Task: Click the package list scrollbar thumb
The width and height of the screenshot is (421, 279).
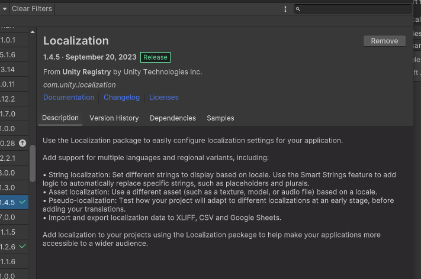Action: 33,164
